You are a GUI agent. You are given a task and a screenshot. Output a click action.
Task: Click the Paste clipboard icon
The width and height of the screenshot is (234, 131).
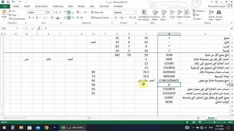(x=4, y=13)
